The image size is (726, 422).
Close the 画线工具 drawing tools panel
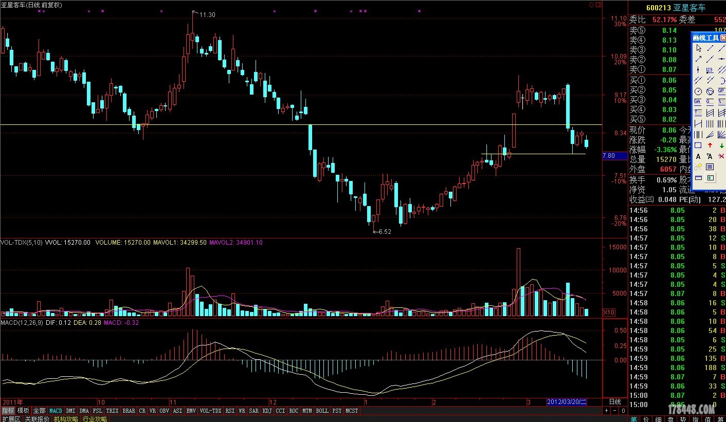click(723, 38)
